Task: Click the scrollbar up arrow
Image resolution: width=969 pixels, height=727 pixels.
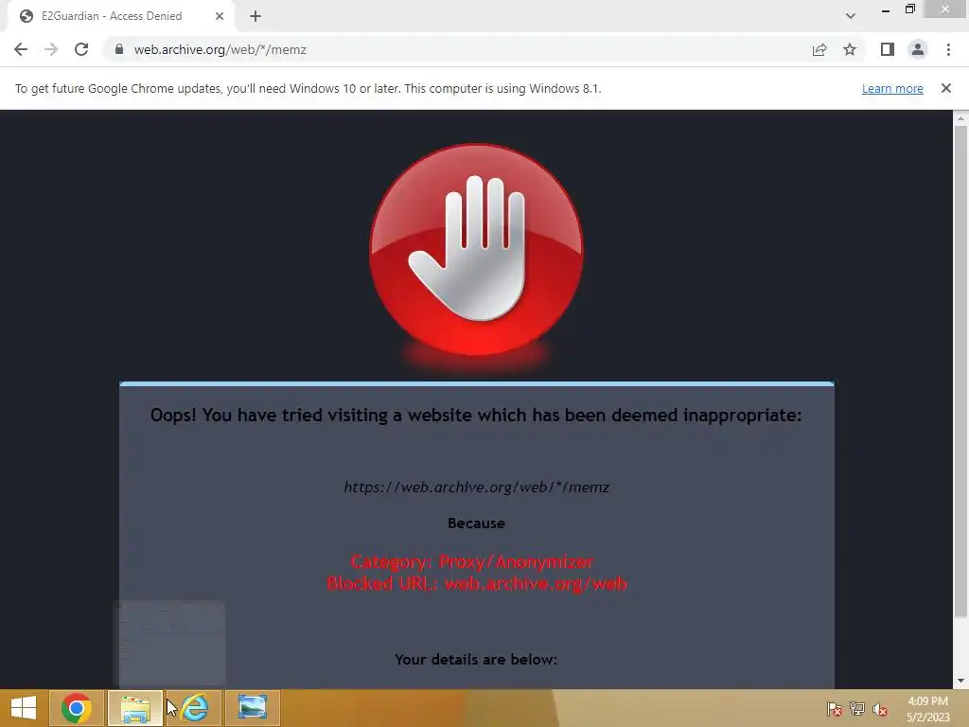Action: point(960,117)
